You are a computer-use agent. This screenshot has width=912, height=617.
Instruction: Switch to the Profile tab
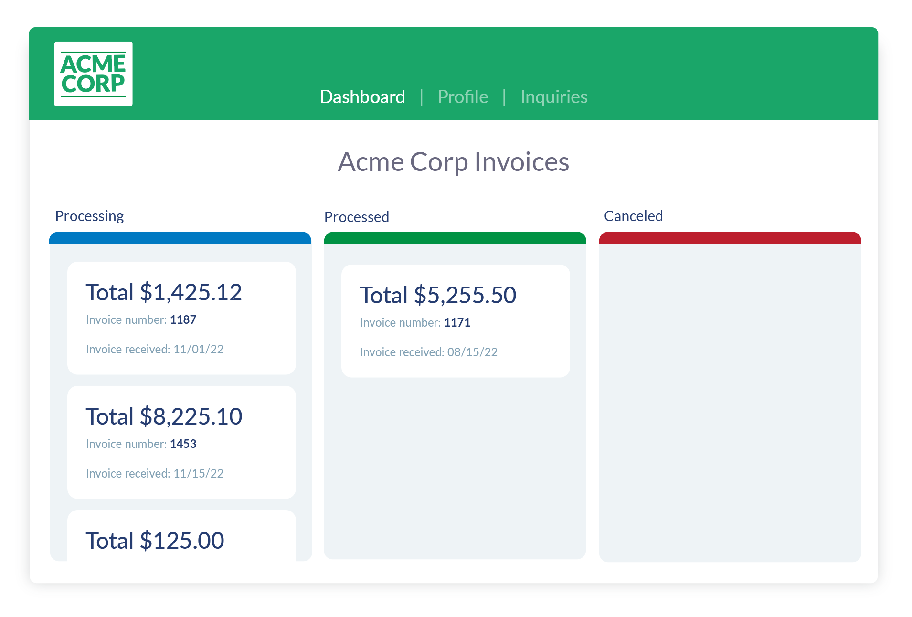462,97
